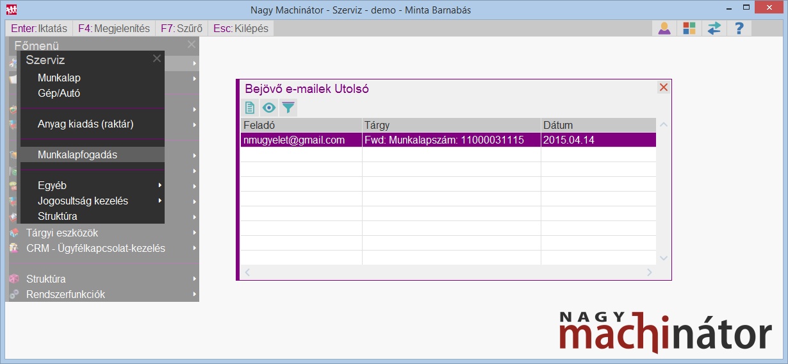Image resolution: width=788 pixels, height=364 pixels.
Task: Open the user profile icon in top toolbar
Action: pyautogui.click(x=664, y=28)
